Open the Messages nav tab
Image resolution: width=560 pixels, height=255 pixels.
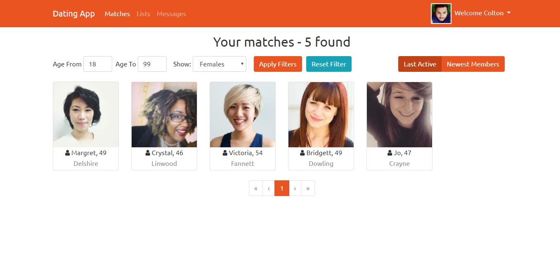pos(171,14)
